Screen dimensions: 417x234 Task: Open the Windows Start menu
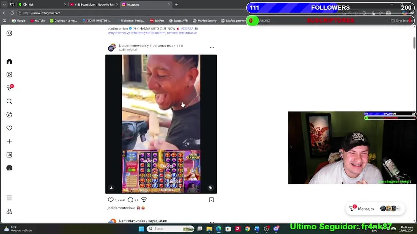pos(141,229)
